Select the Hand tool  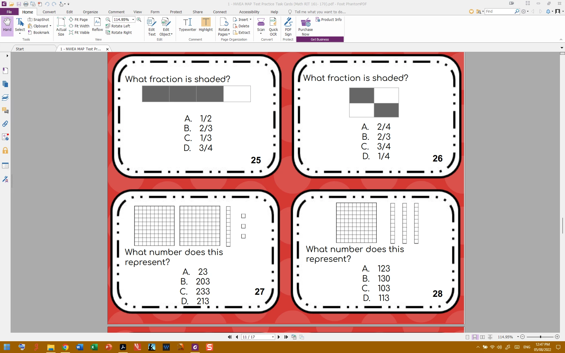pyautogui.click(x=7, y=25)
